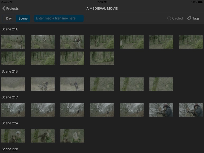This screenshot has height=153, width=204.
Task: Open the Tags filter
Action: coord(193,18)
